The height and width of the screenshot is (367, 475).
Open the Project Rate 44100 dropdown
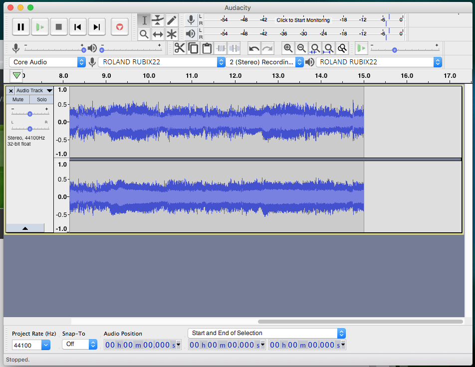tap(45, 345)
